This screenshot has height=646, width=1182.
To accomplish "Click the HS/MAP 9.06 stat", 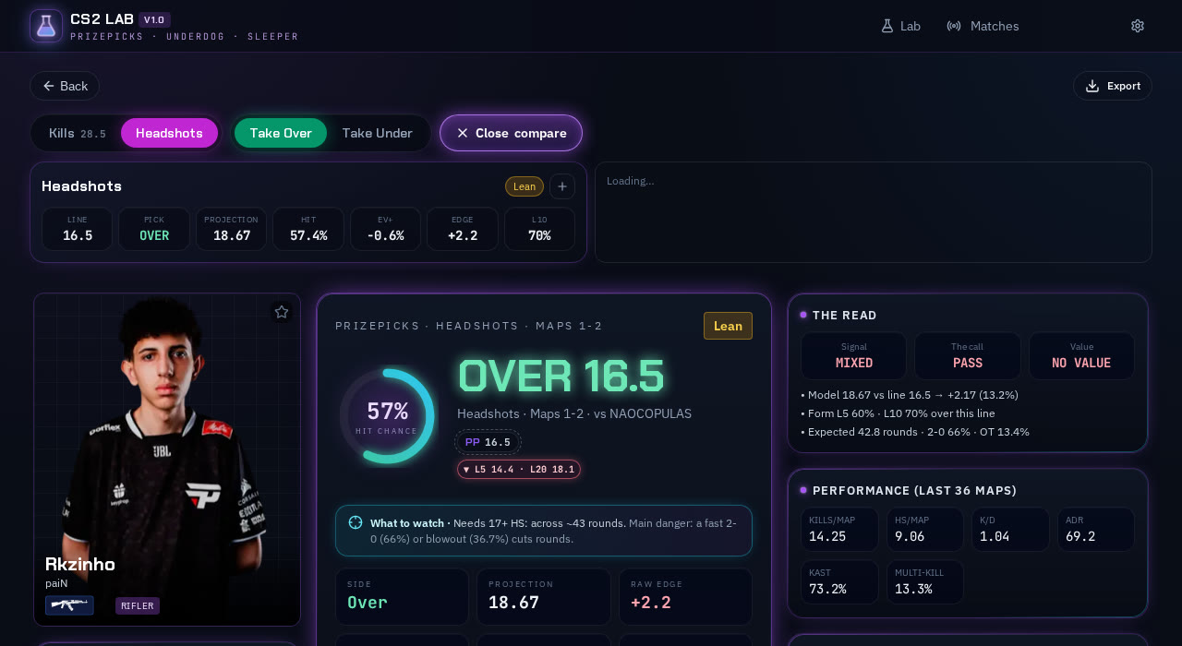I will 925,530.
